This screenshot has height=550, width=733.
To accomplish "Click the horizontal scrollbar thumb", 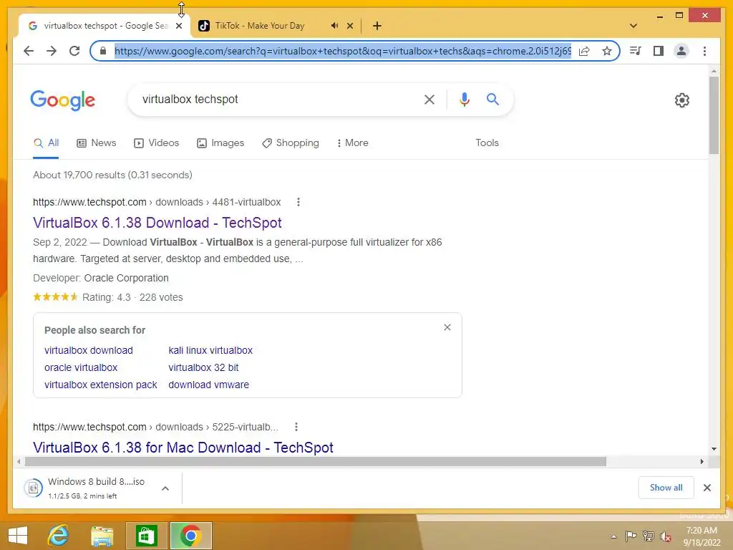I will [316, 462].
